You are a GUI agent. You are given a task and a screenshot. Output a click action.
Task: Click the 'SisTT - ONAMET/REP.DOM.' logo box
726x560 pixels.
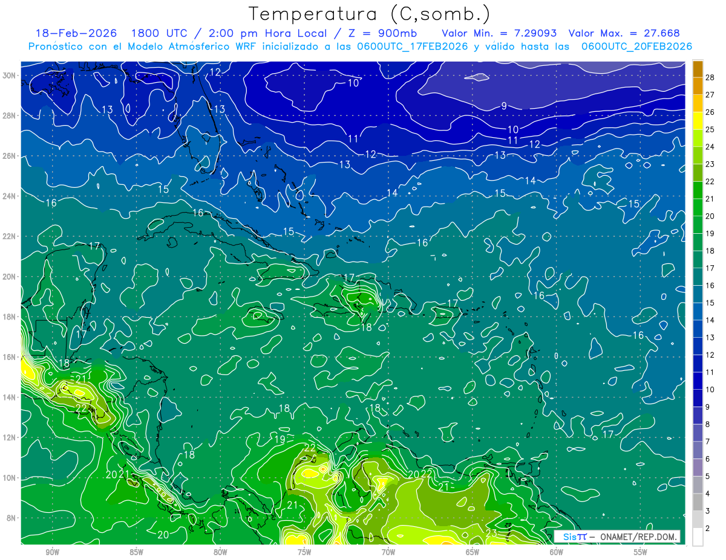(x=618, y=536)
